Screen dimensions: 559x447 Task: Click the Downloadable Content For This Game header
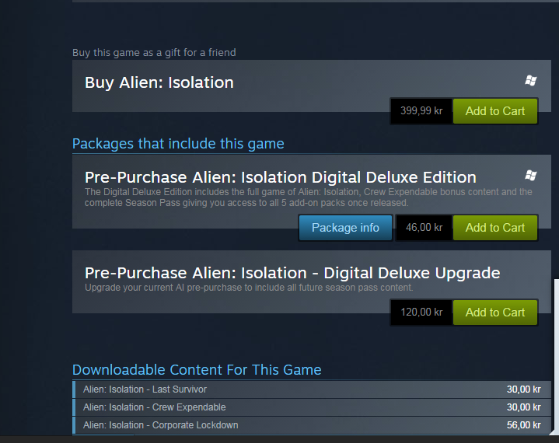click(x=197, y=370)
